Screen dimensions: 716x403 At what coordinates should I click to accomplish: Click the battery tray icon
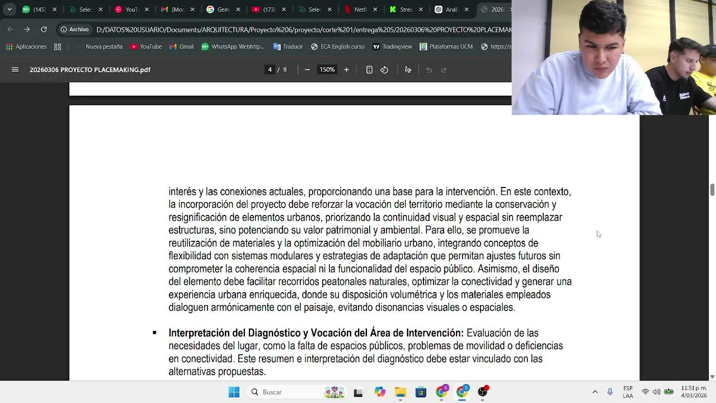click(x=668, y=392)
